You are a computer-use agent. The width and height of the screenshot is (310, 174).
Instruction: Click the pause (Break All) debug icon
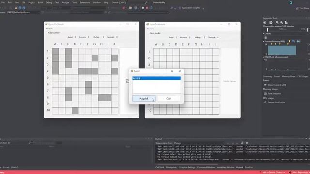pyautogui.click(x=143, y=8)
